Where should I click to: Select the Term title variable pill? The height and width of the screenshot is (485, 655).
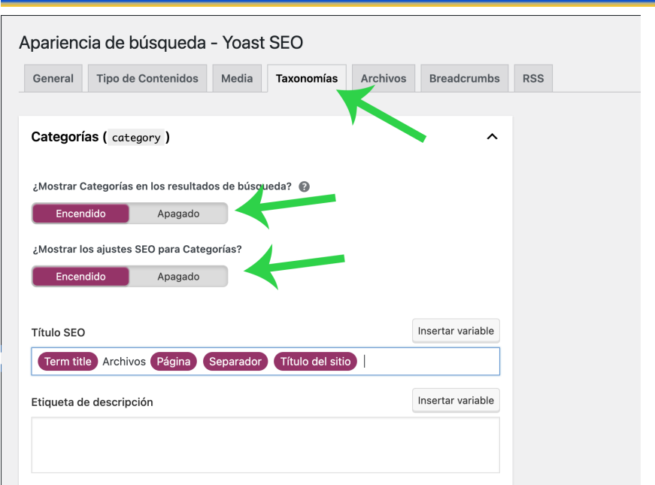pos(68,362)
